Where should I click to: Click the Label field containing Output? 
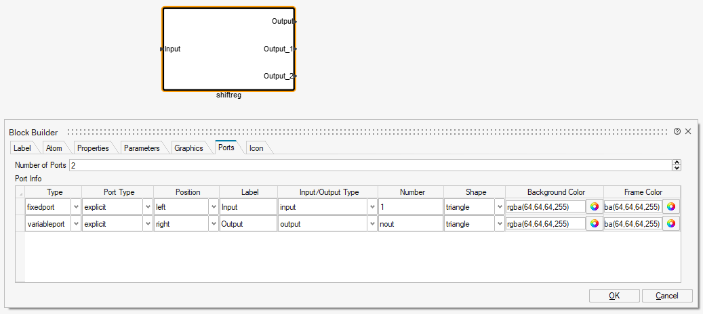coord(247,224)
